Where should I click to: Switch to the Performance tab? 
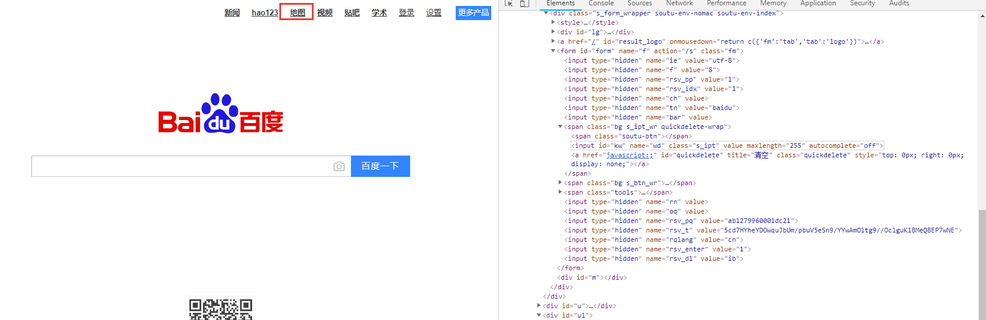727,3
